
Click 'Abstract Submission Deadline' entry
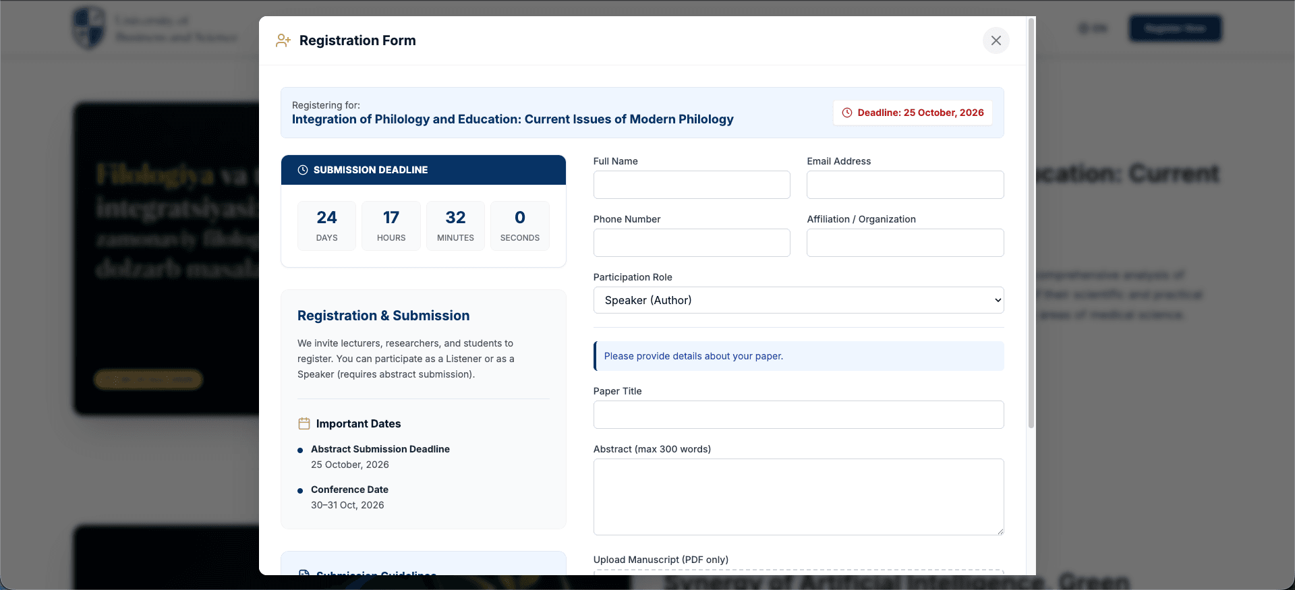pyautogui.click(x=380, y=449)
